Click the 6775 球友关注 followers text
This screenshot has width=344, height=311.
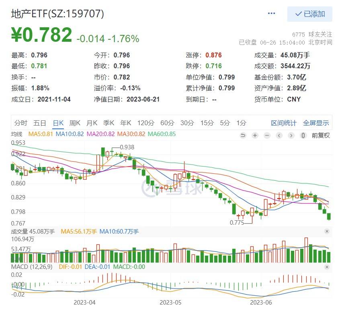(x=312, y=35)
